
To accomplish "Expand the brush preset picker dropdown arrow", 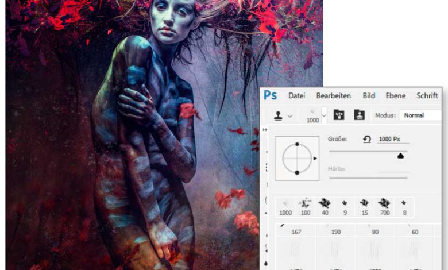I will 324,115.
